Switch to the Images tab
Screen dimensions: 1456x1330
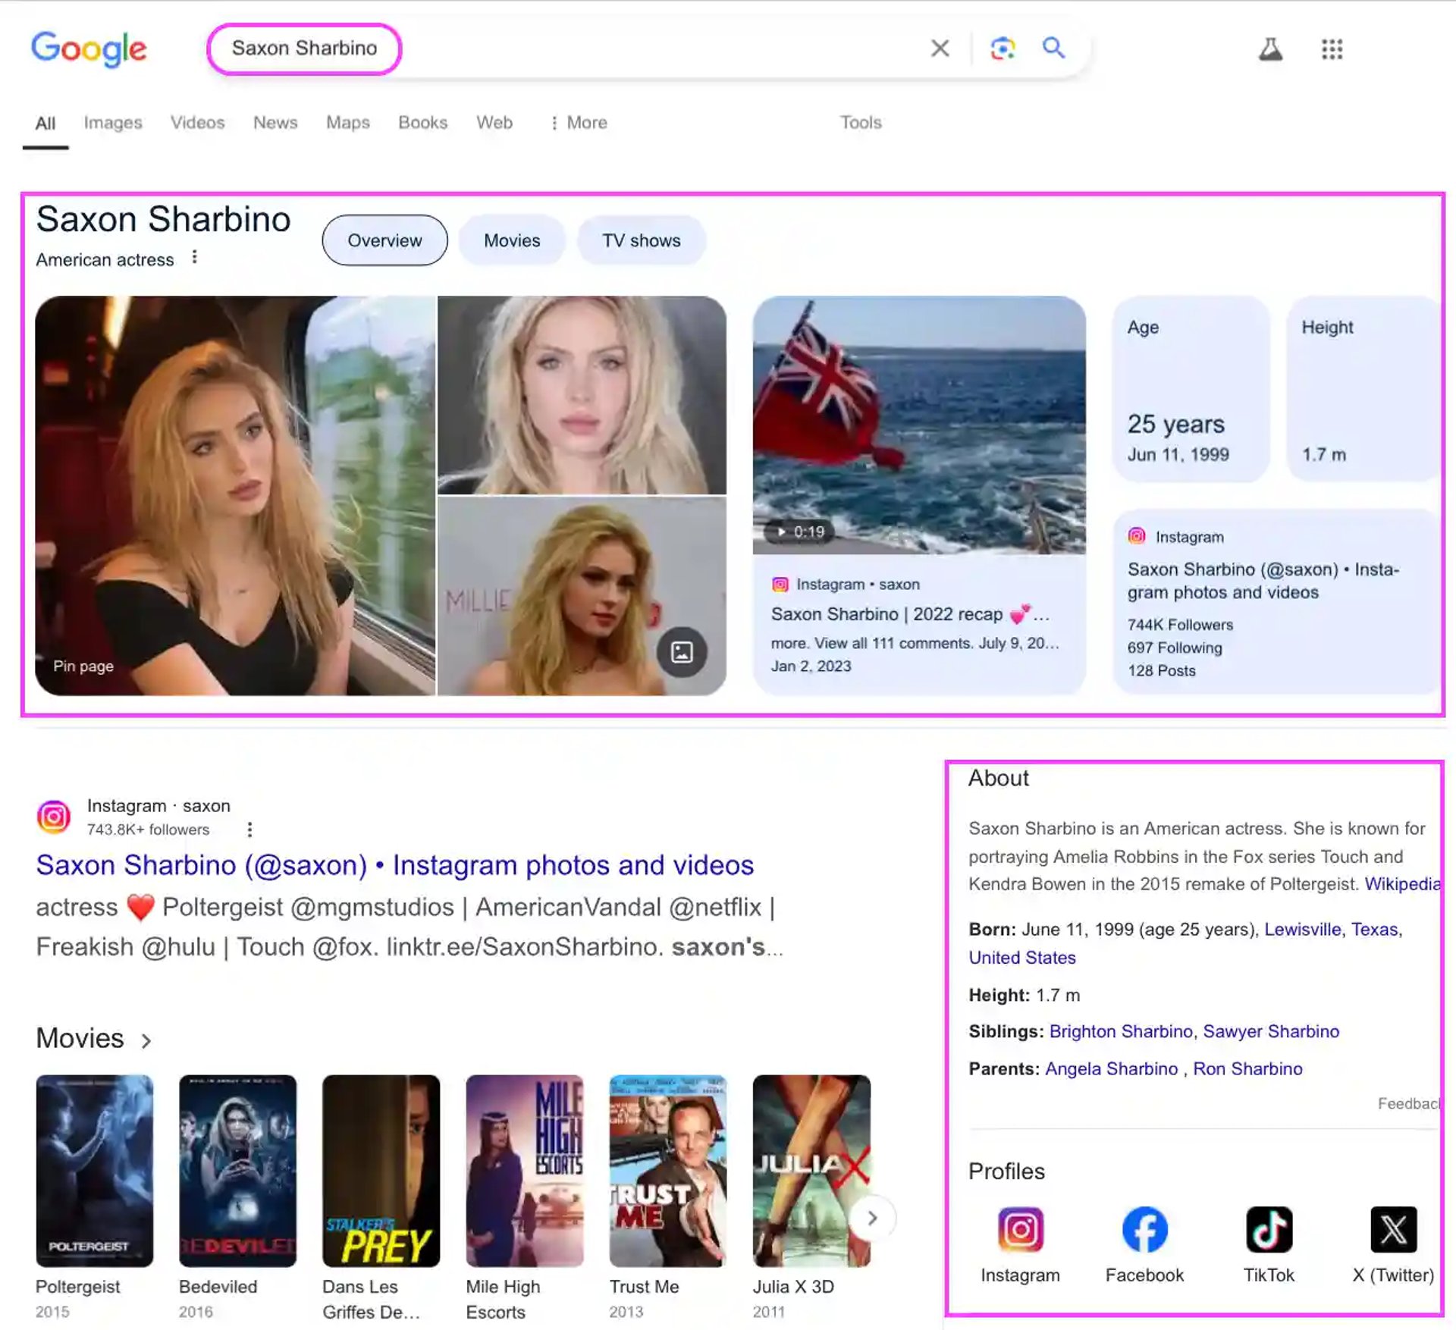[113, 123]
